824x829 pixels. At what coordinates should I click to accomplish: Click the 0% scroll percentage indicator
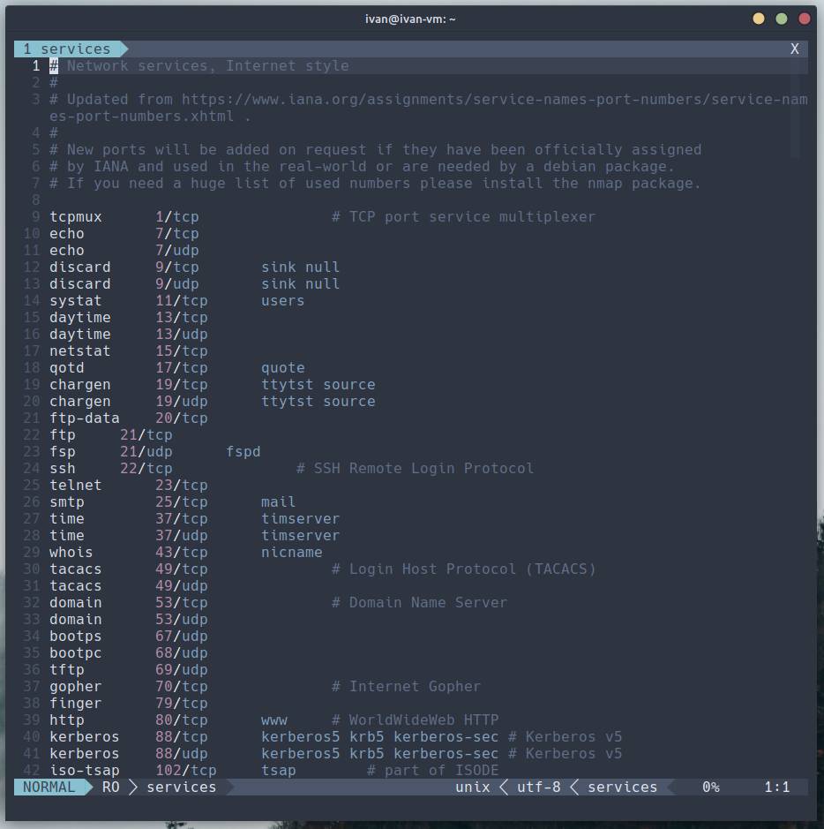click(710, 787)
